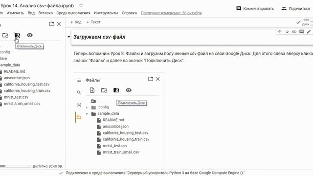Open the Вид menu
The width and height of the screenshot is (313, 176).
point(31,13)
